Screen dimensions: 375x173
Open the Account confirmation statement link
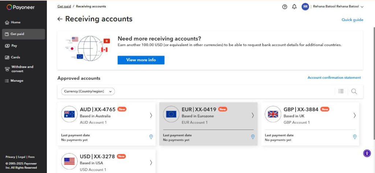click(334, 78)
